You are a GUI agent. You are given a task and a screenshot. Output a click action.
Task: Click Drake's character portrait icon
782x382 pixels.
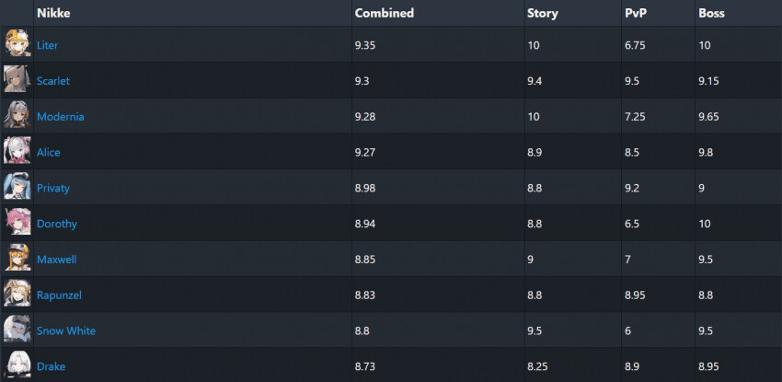click(x=17, y=365)
